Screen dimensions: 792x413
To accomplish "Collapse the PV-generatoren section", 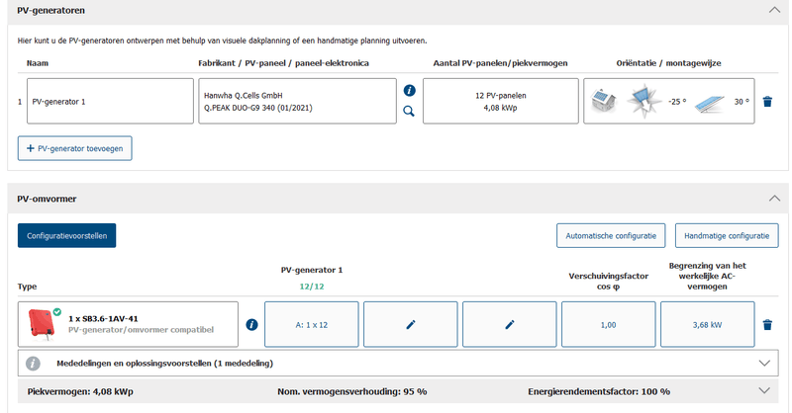I will (x=774, y=10).
